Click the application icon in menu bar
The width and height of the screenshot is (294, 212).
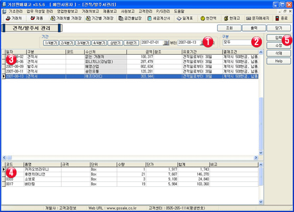tap(4, 11)
